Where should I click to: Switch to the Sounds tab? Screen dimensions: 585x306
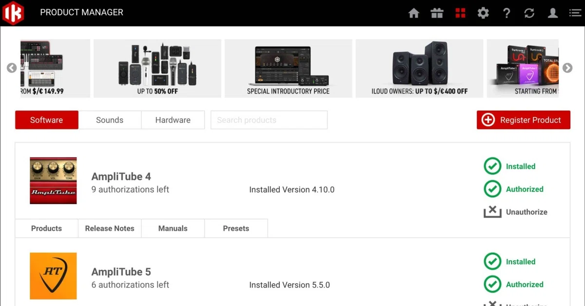[x=110, y=120]
